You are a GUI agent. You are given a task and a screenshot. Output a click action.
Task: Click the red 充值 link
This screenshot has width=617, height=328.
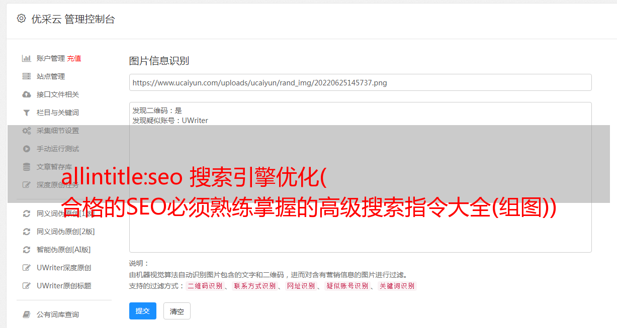pos(74,58)
